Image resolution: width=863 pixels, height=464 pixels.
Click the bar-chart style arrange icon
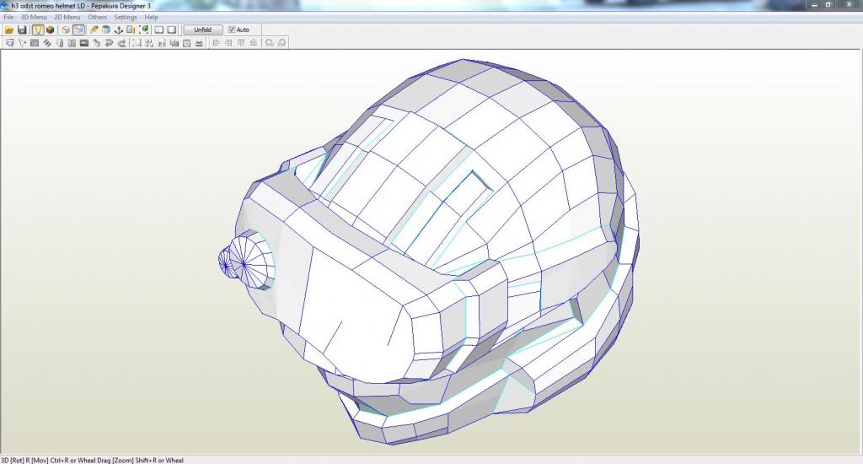(174, 43)
